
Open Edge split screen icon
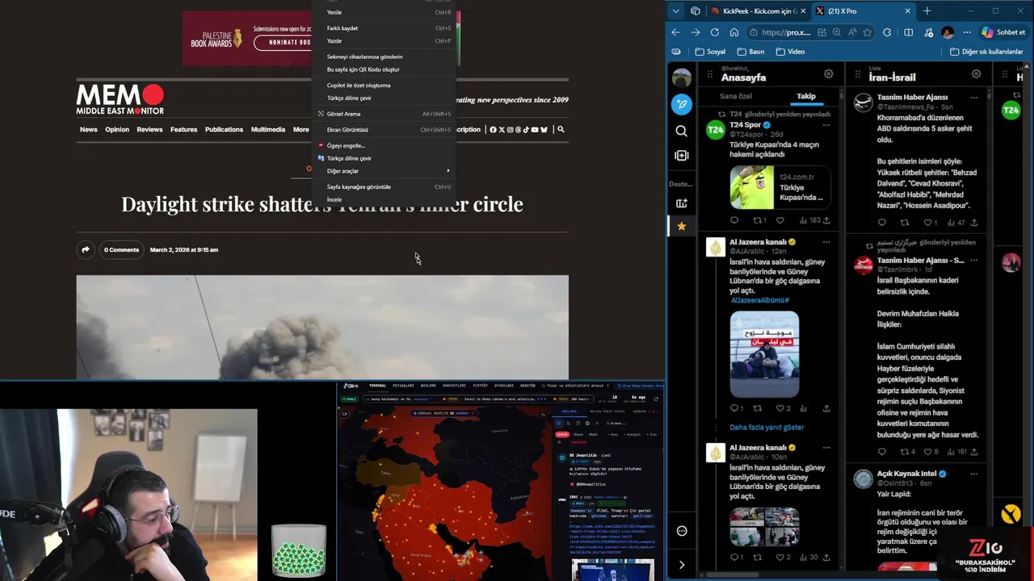[908, 32]
